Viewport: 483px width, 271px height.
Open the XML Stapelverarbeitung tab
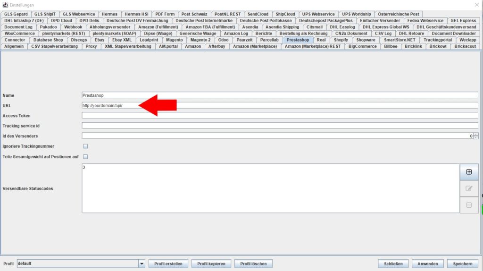tap(128, 46)
